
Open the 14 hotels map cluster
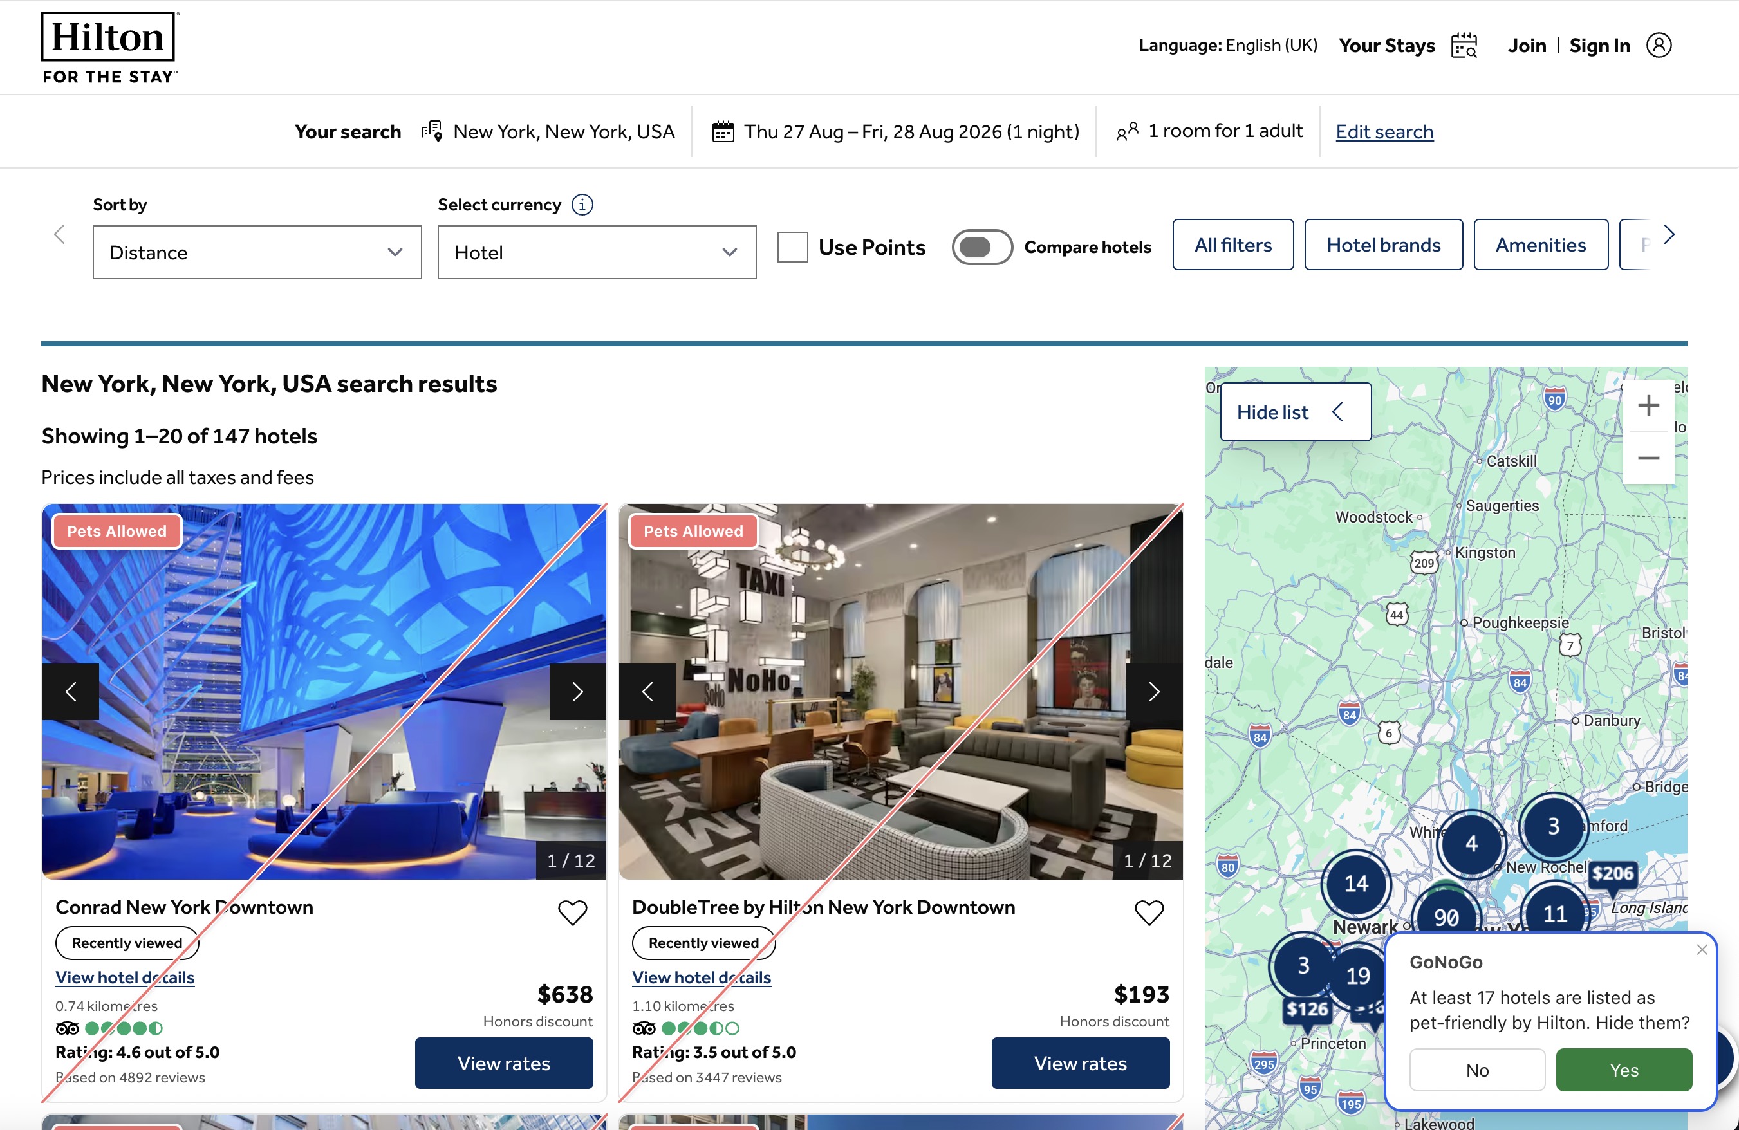1356,884
